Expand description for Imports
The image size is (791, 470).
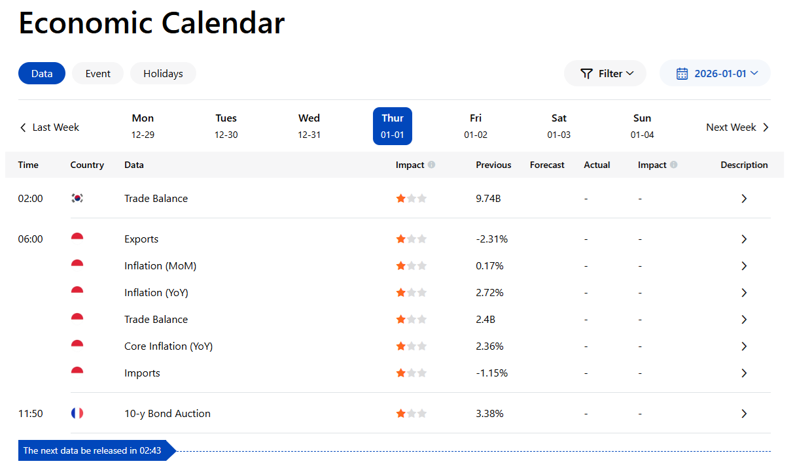744,373
